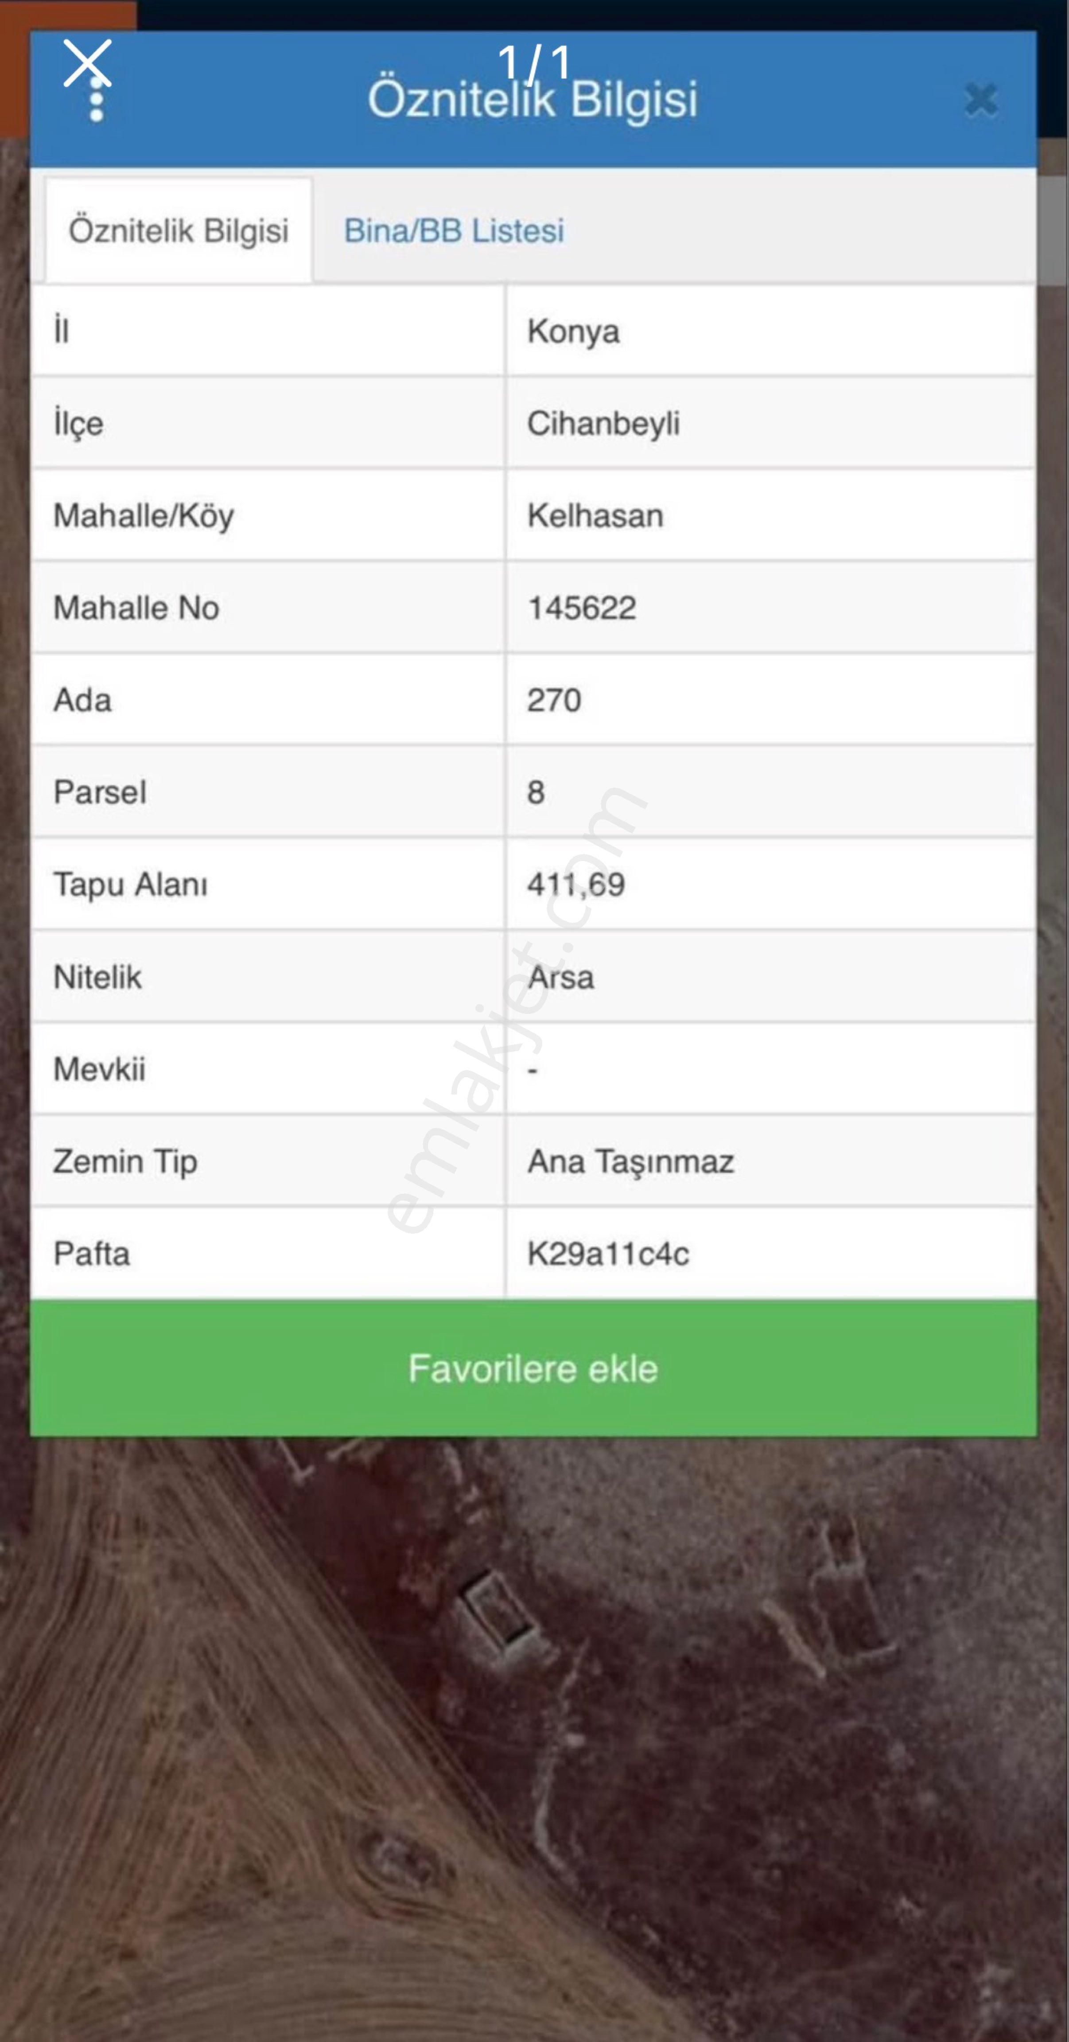Image resolution: width=1069 pixels, height=2042 pixels.
Task: Click the İl value Konya
Action: (x=573, y=331)
